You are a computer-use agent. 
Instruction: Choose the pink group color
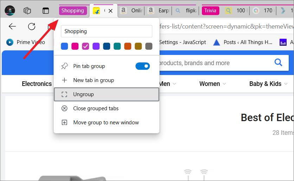point(75,46)
